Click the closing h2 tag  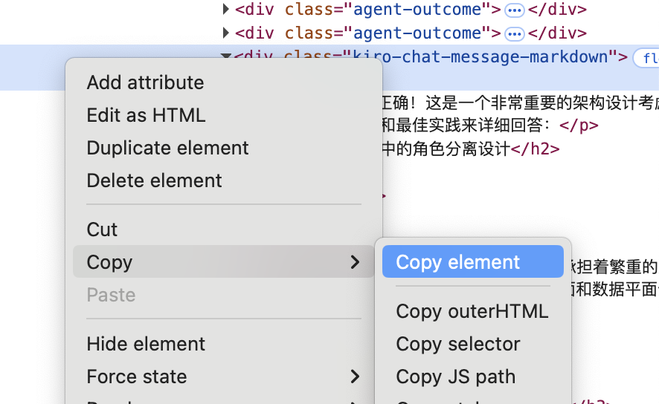pos(535,148)
